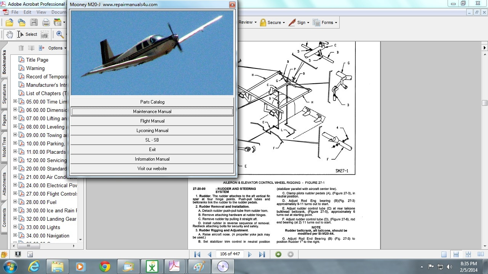Select continuous facing layout icon
Screen dimensions: 488x274
tap(469, 254)
